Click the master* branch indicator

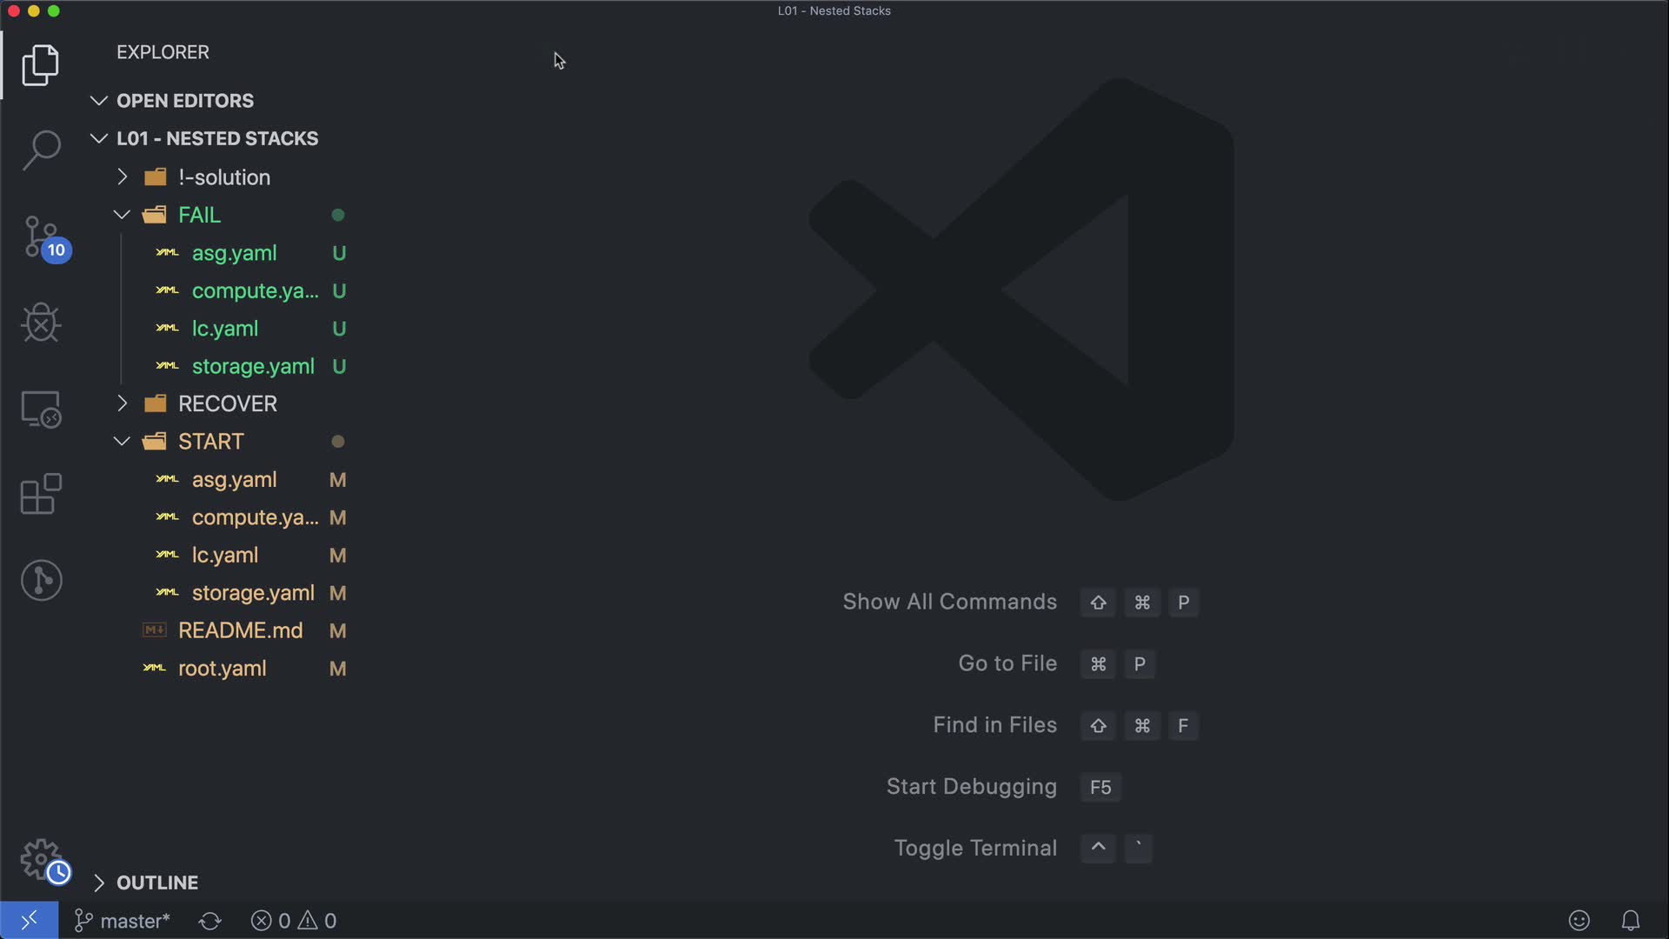[123, 921]
